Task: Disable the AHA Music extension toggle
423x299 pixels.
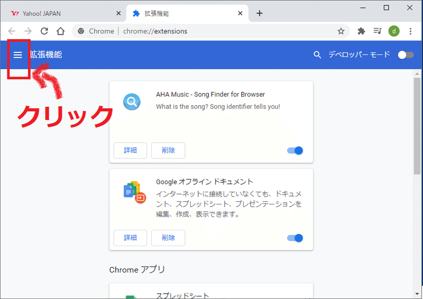Action: (x=295, y=151)
